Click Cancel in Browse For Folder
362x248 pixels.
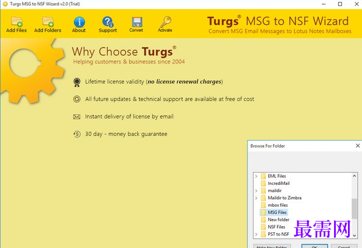click(x=344, y=246)
